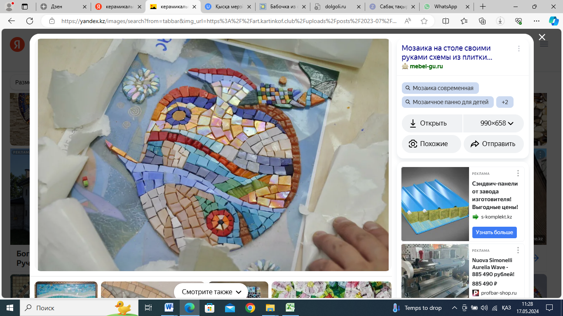Screen dimensions: 563x316
Task: Open the Nuova Simonelli Aurelia Wave ad
Action: pos(493,267)
